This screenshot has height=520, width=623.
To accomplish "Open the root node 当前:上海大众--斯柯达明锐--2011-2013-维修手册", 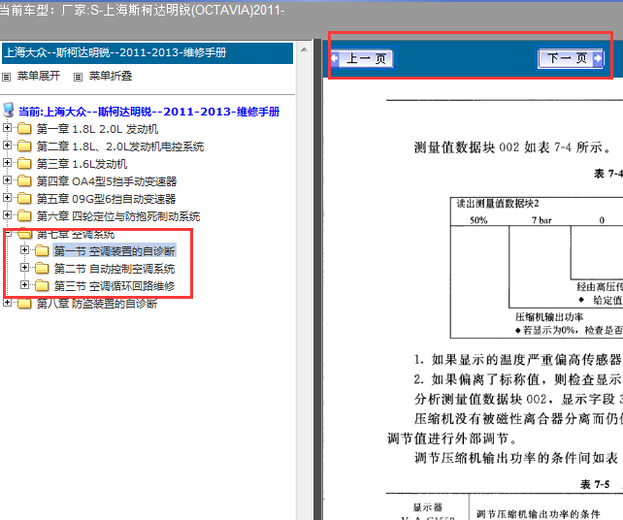I will 149,112.
